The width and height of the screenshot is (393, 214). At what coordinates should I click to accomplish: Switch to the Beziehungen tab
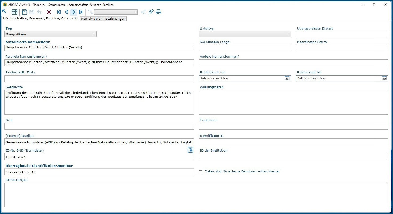click(115, 19)
